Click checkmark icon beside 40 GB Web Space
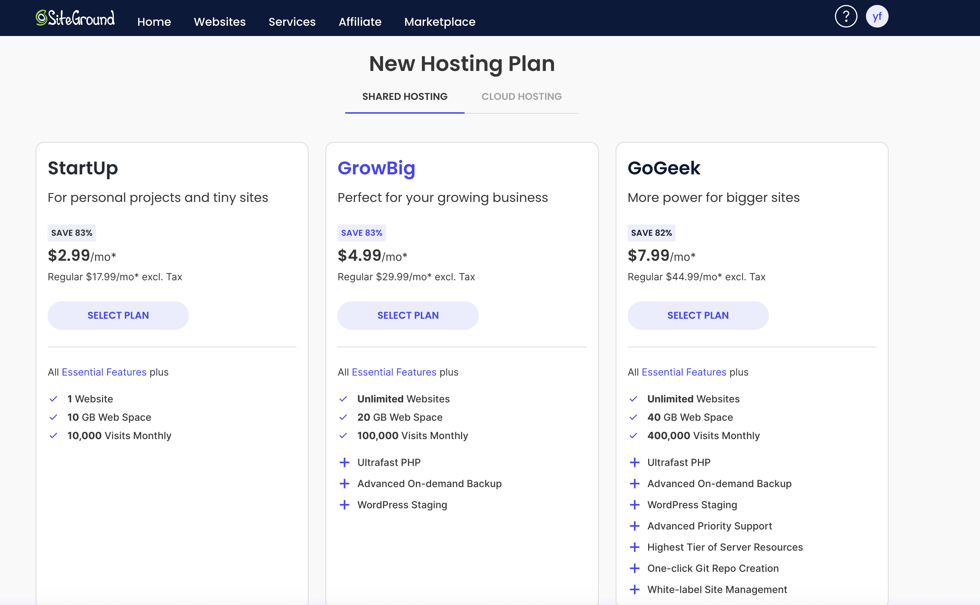Screen dimensions: 980x605 point(633,417)
